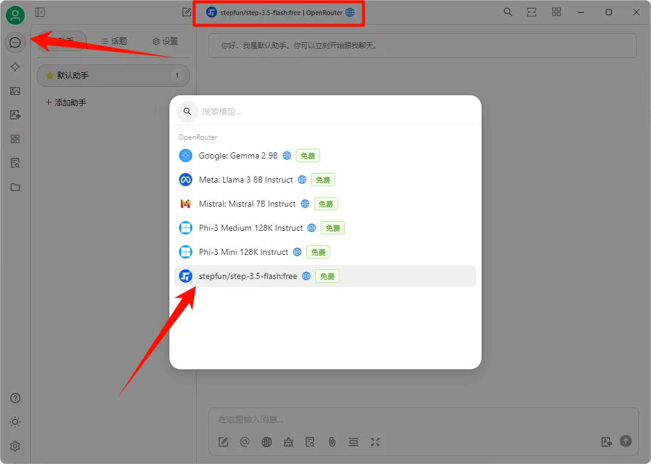Click the paperclip attachment icon
The image size is (651, 464).
pos(332,442)
